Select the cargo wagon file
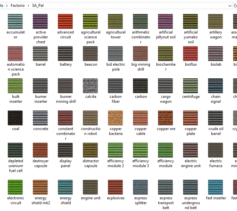Viewport: 237px width, 211px height. 165,86
